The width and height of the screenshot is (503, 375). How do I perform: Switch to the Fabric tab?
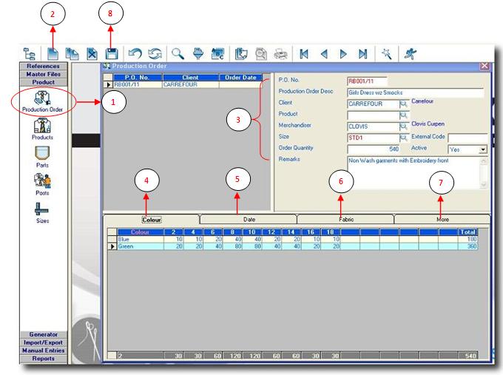(345, 219)
